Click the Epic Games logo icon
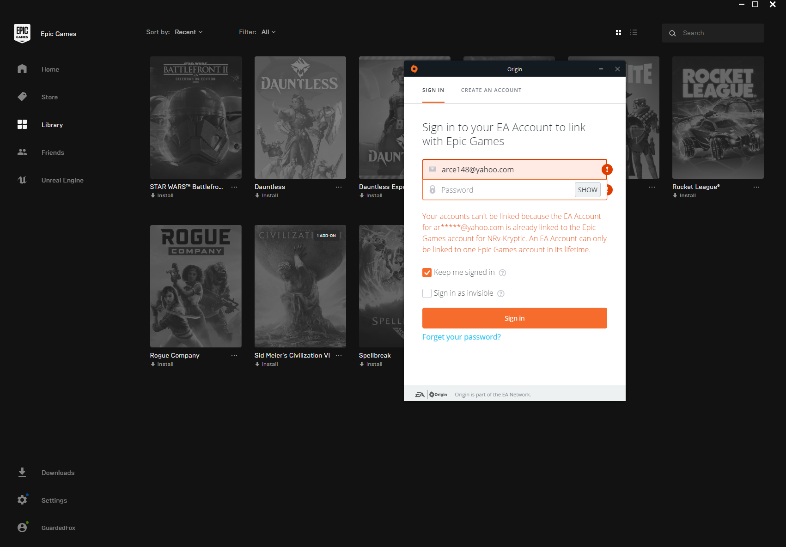The image size is (786, 547). [x=22, y=33]
